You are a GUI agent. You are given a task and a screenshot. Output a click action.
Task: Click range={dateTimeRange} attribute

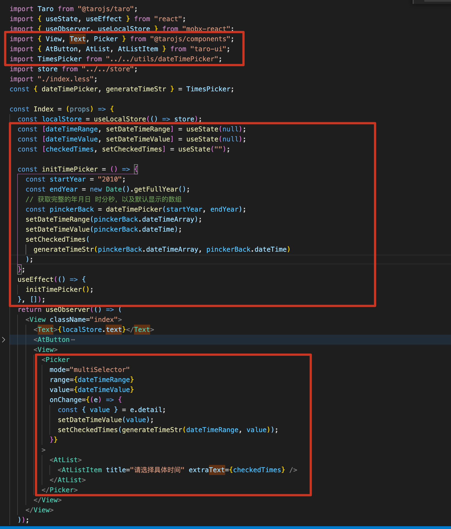(x=92, y=380)
